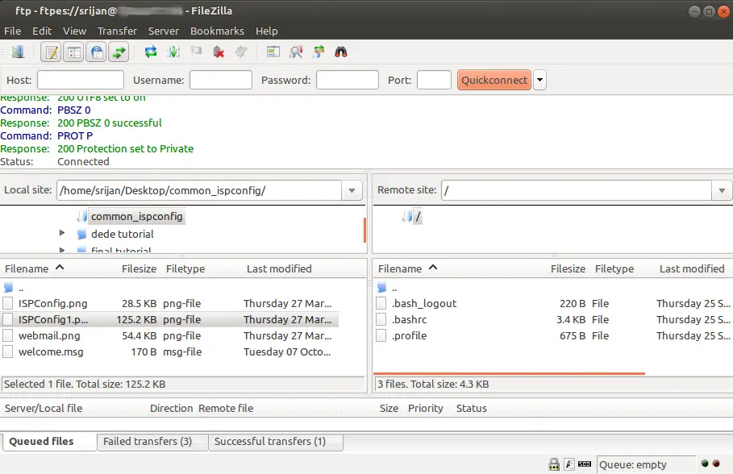The image size is (733, 474).
Task: Select the .bashrc remote file name
Action: (x=409, y=319)
